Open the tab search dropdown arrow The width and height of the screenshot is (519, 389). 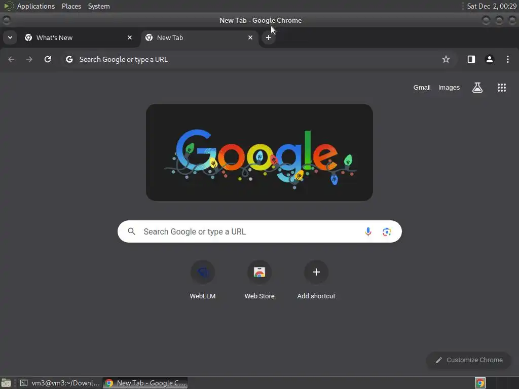click(x=10, y=37)
